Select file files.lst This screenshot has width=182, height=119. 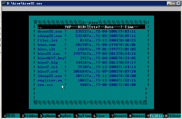pyautogui.click(x=48, y=40)
